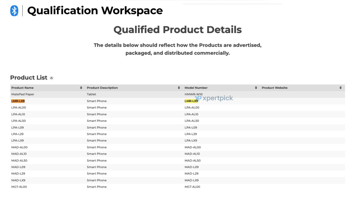Select MAD-AL50 in Product Name column

pos(19,160)
